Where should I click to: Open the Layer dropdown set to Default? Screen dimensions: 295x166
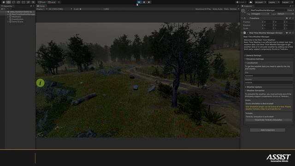tap(285, 14)
